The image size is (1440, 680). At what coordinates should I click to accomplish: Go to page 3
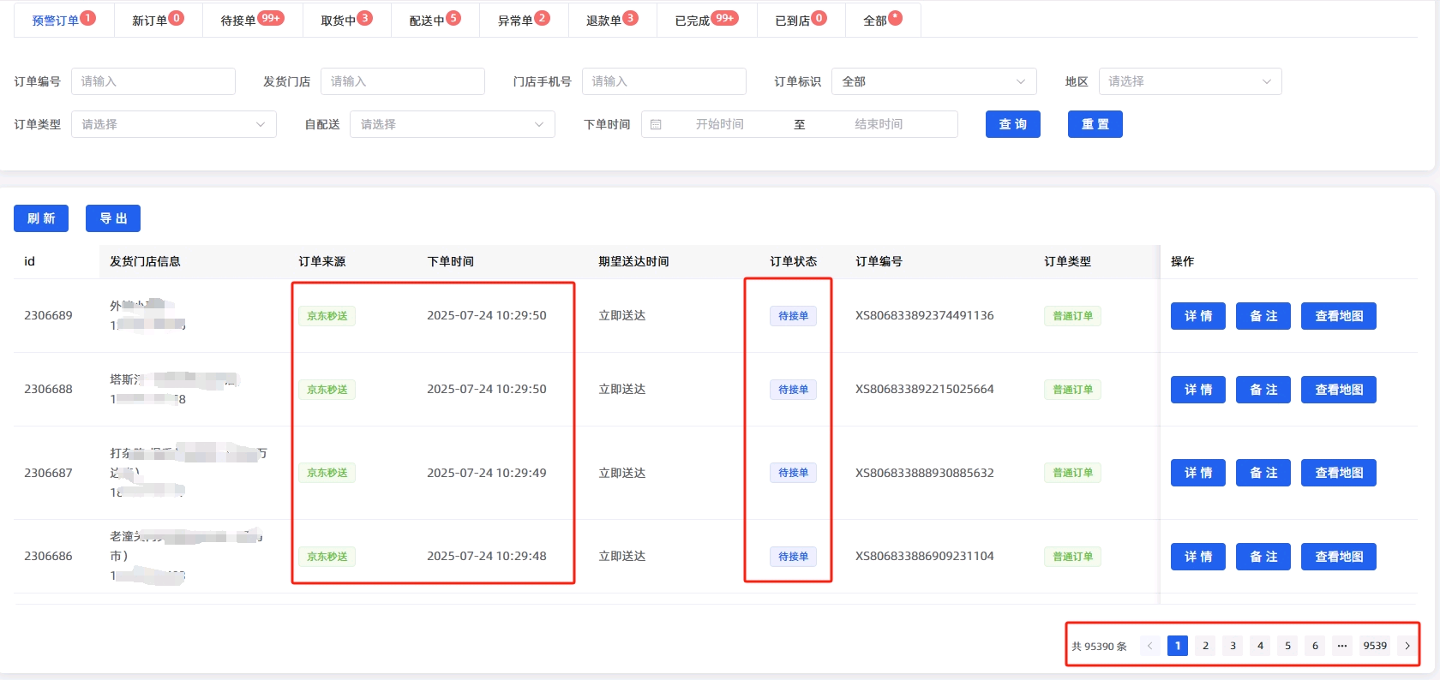click(1233, 646)
